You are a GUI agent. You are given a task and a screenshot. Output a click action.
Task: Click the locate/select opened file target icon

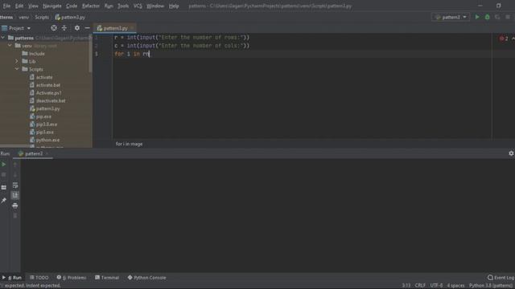pyautogui.click(x=54, y=28)
